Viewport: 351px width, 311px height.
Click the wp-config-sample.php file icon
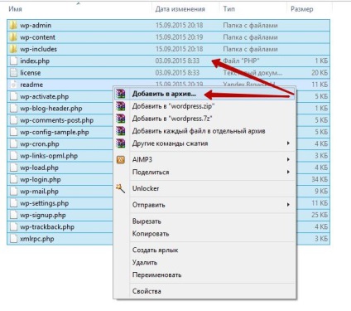coord(13,133)
